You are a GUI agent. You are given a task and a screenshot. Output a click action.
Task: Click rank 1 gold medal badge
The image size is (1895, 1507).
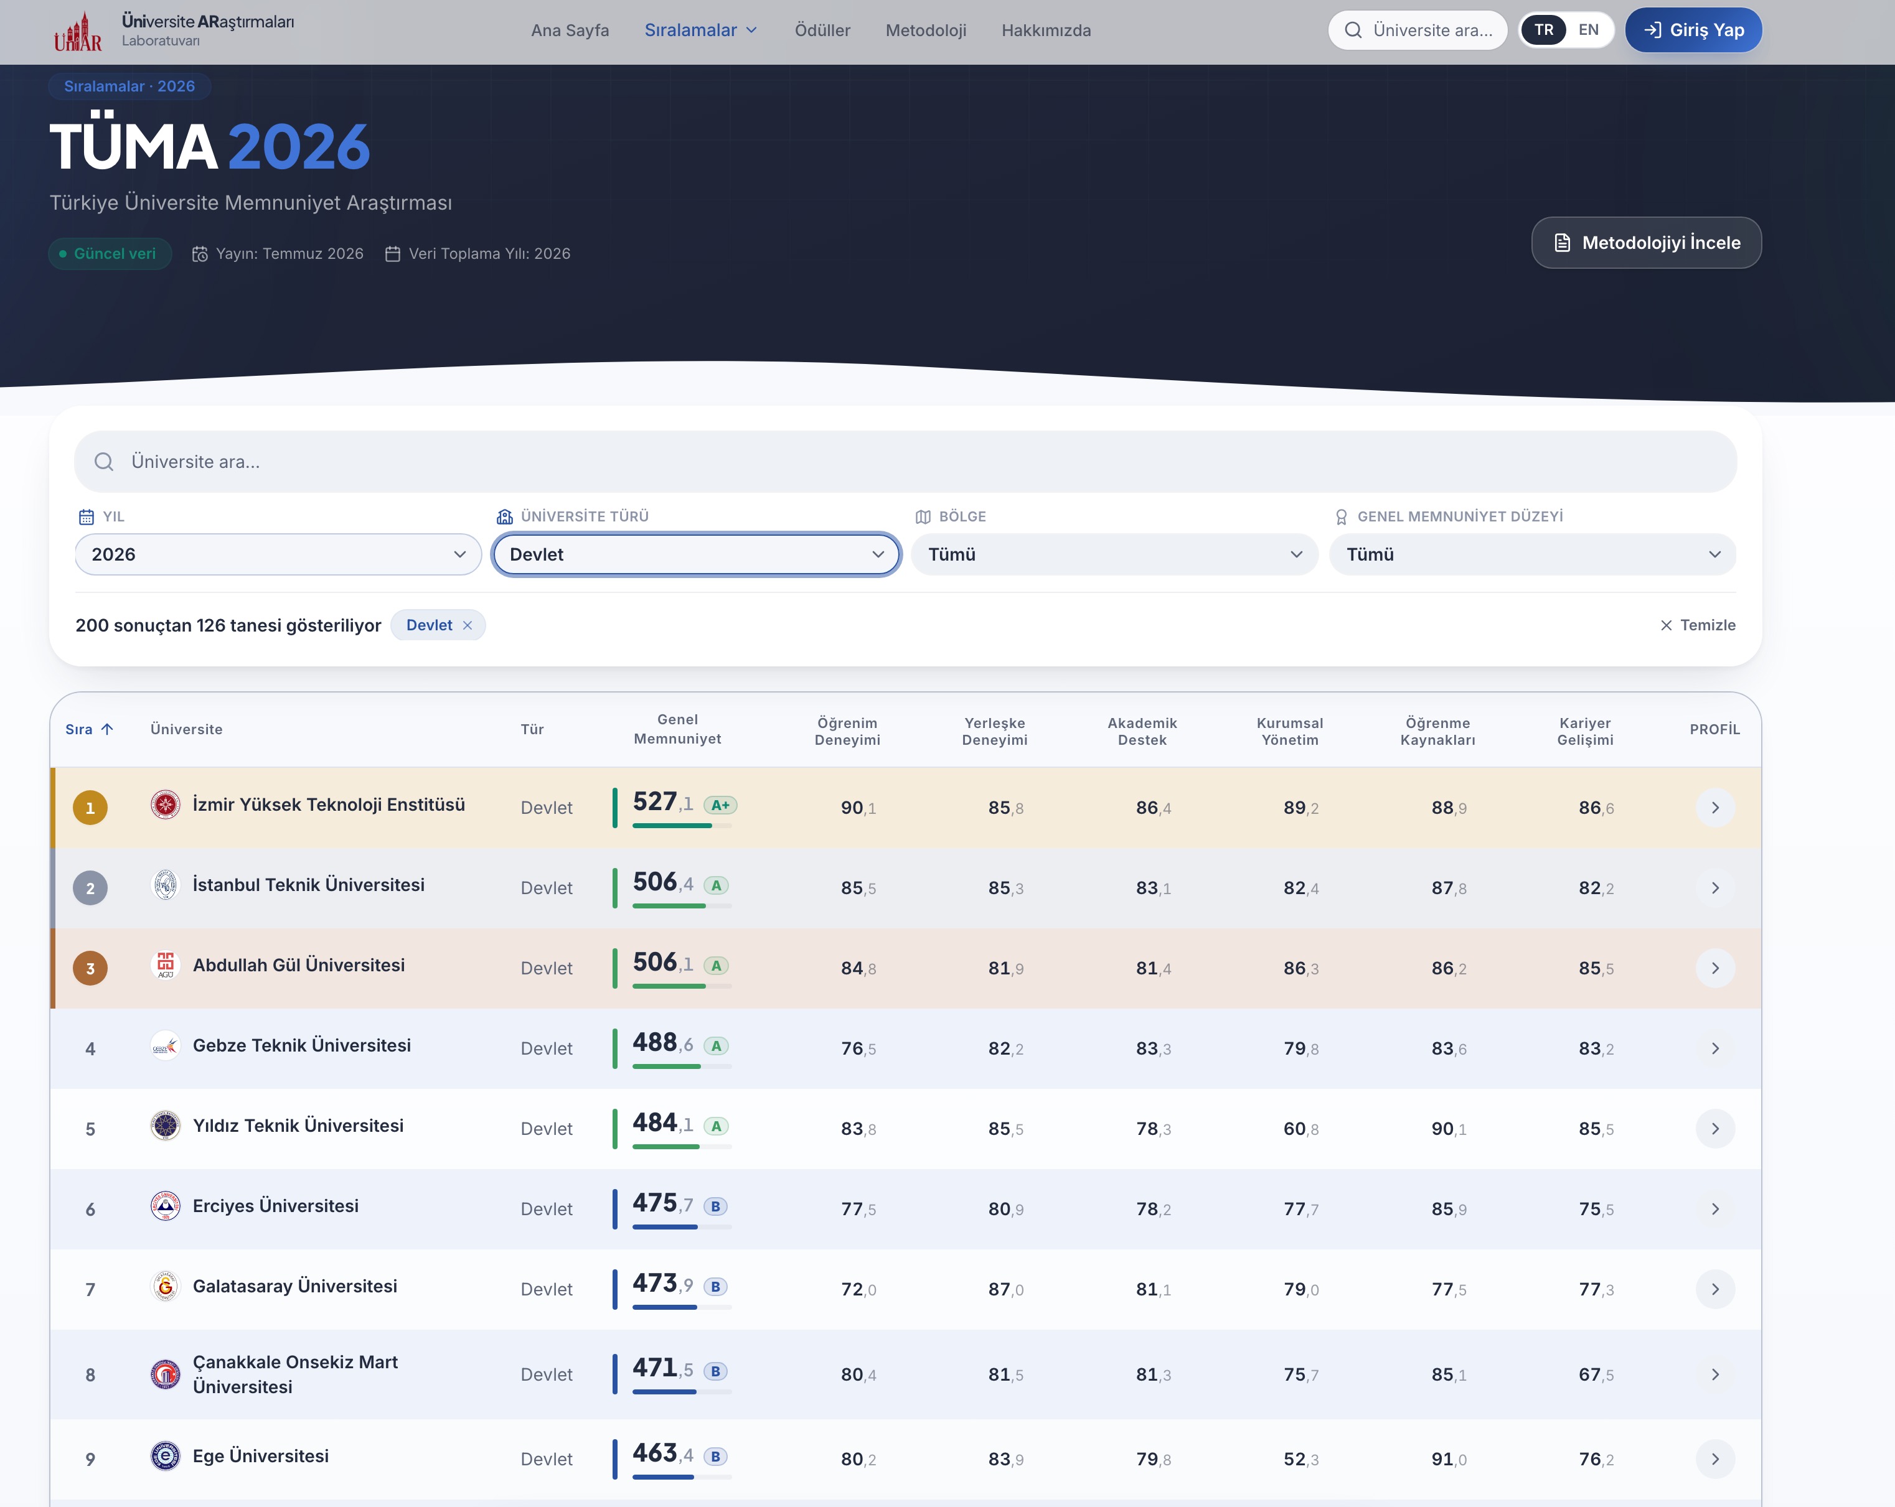[x=90, y=808]
